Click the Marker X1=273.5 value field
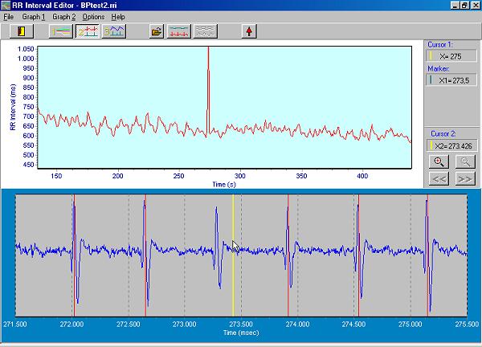482x347 pixels. tap(451, 80)
